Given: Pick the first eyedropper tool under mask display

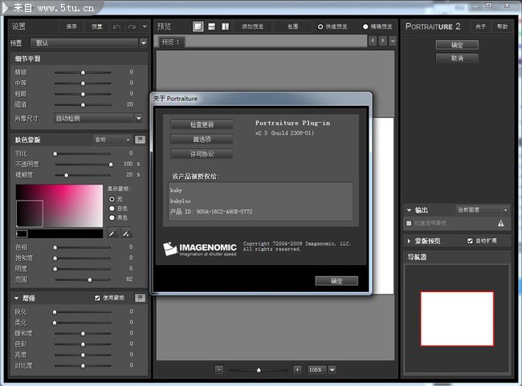Looking at the screenshot, I should (113, 233).
